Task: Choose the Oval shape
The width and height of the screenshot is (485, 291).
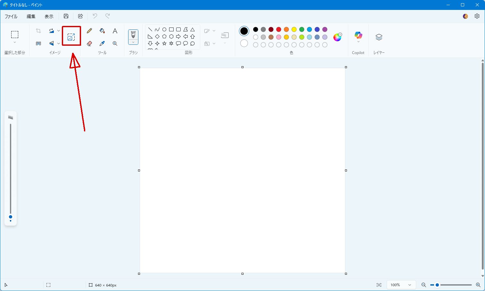Action: (164, 29)
